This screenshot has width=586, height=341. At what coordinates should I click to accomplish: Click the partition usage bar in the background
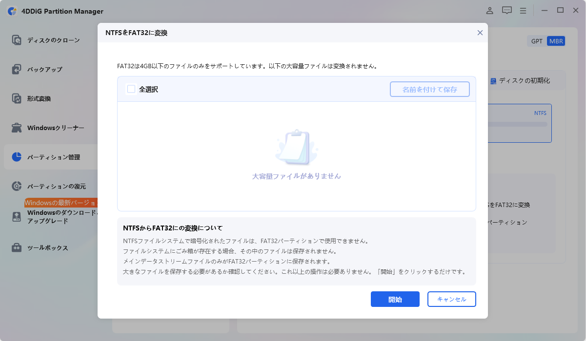pyautogui.click(x=517, y=124)
